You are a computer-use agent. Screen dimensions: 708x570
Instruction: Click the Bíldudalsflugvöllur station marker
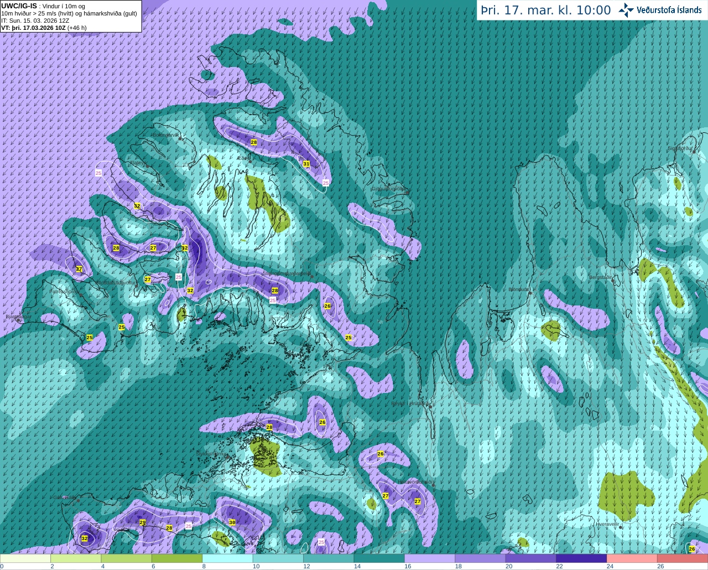point(137,286)
